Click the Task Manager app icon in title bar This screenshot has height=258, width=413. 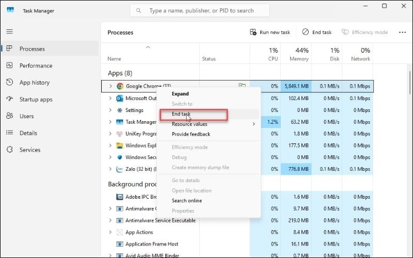tap(10, 10)
